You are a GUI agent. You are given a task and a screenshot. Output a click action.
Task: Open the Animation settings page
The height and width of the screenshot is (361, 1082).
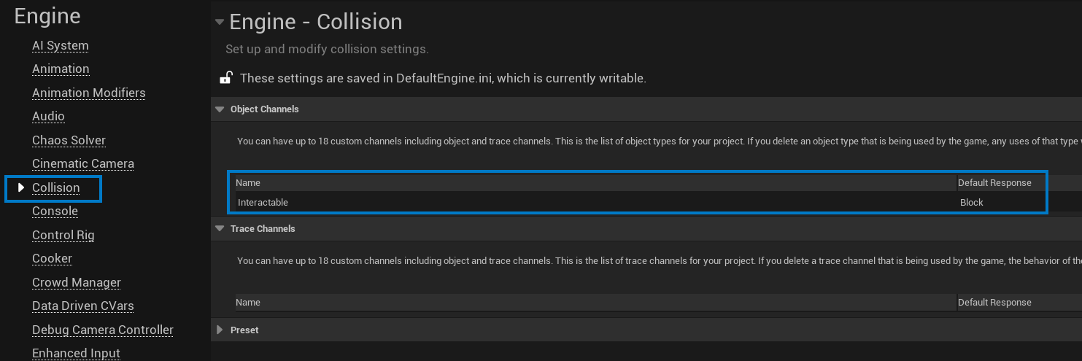coord(61,69)
